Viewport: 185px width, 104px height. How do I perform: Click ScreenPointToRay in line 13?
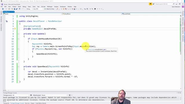pyautogui.click(x=64, y=46)
